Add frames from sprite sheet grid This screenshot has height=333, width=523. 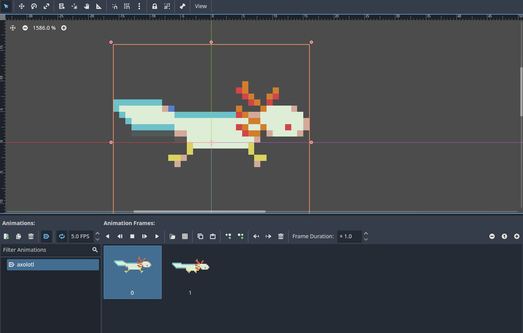[x=185, y=236]
